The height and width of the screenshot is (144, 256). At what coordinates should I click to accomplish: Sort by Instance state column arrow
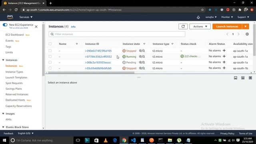[144, 44]
